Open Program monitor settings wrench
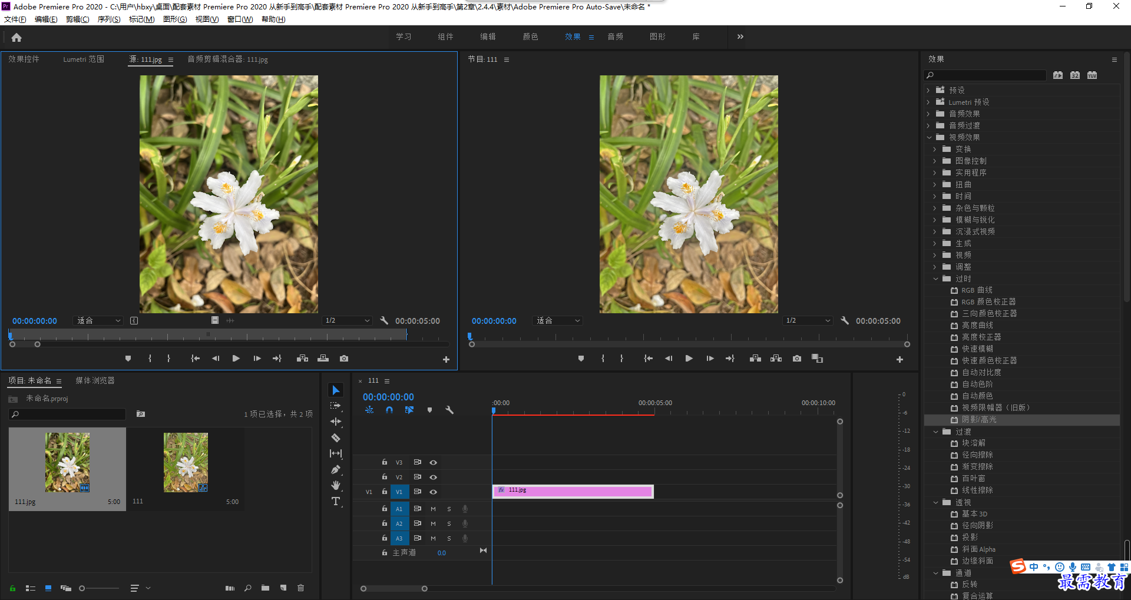1131x600 pixels. click(845, 321)
